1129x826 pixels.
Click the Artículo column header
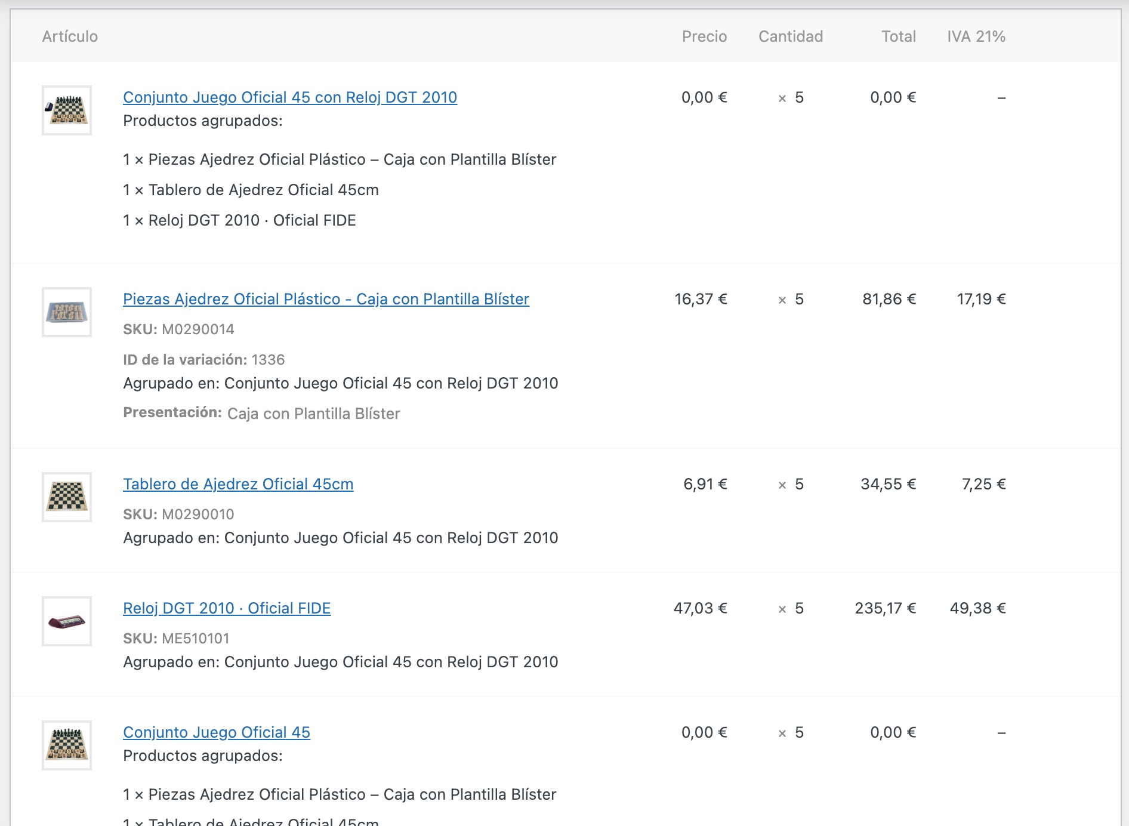tap(70, 36)
